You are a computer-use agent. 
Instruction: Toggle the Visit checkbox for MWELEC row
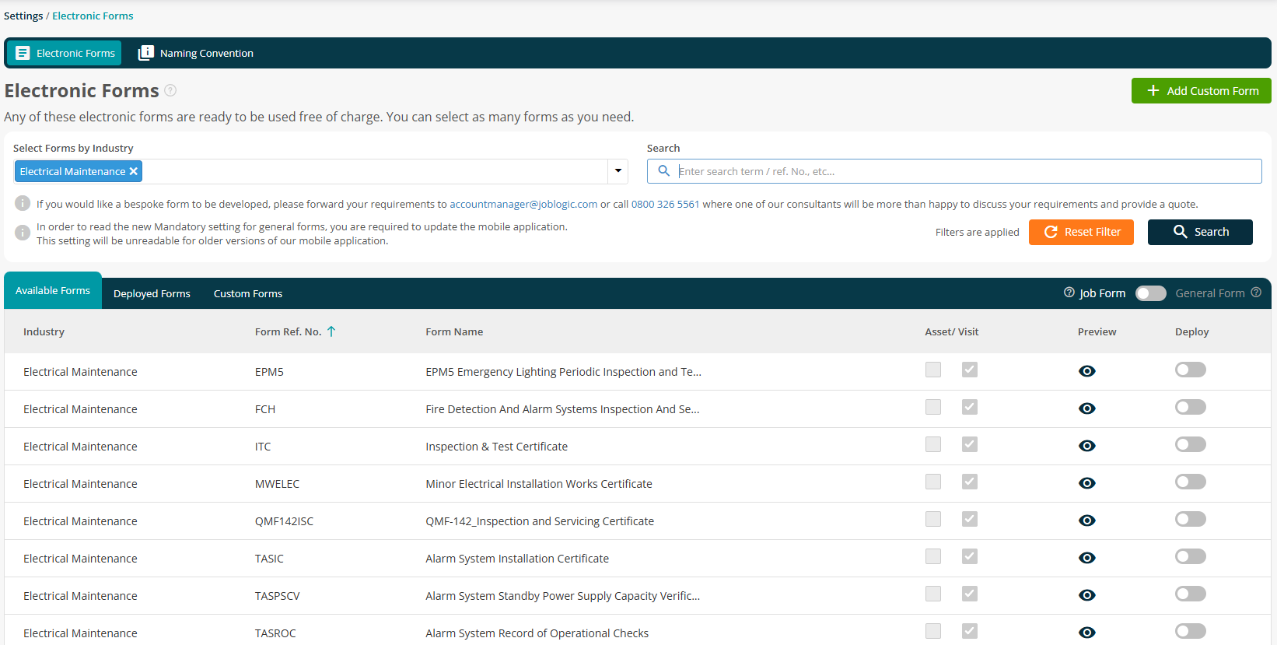(x=970, y=482)
